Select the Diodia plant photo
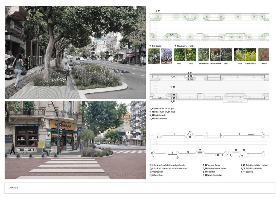This screenshot has height=198, width=280. [x=191, y=55]
